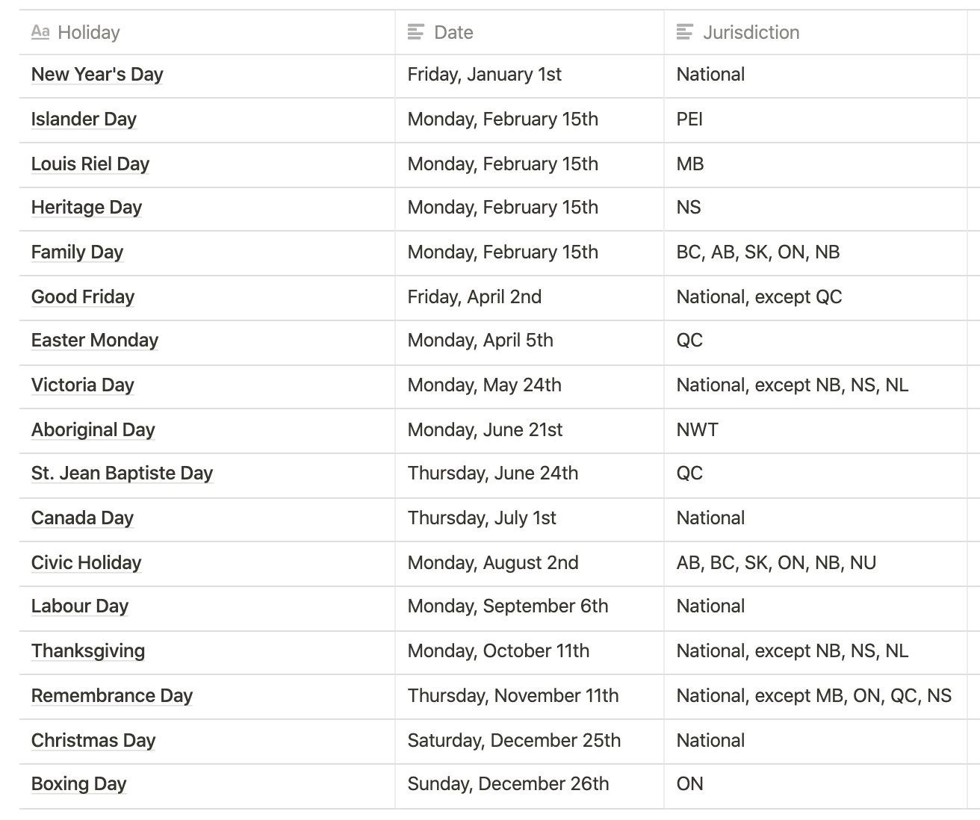Select the 'PEI' jurisdiction cell
This screenshot has height=820, width=980.
pyautogui.click(x=816, y=120)
